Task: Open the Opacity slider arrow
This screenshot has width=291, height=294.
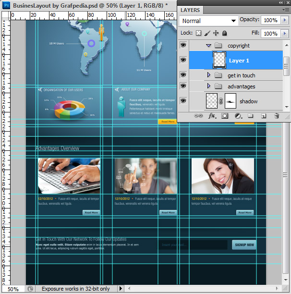Action: tap(285, 20)
